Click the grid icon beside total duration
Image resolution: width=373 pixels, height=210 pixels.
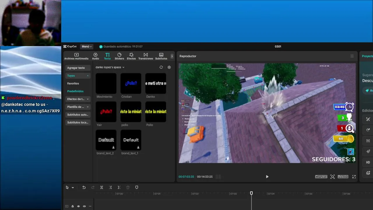218,176
